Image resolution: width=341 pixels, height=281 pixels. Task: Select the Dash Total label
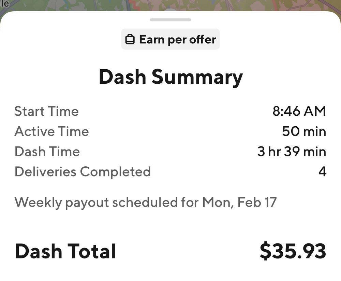click(x=65, y=251)
